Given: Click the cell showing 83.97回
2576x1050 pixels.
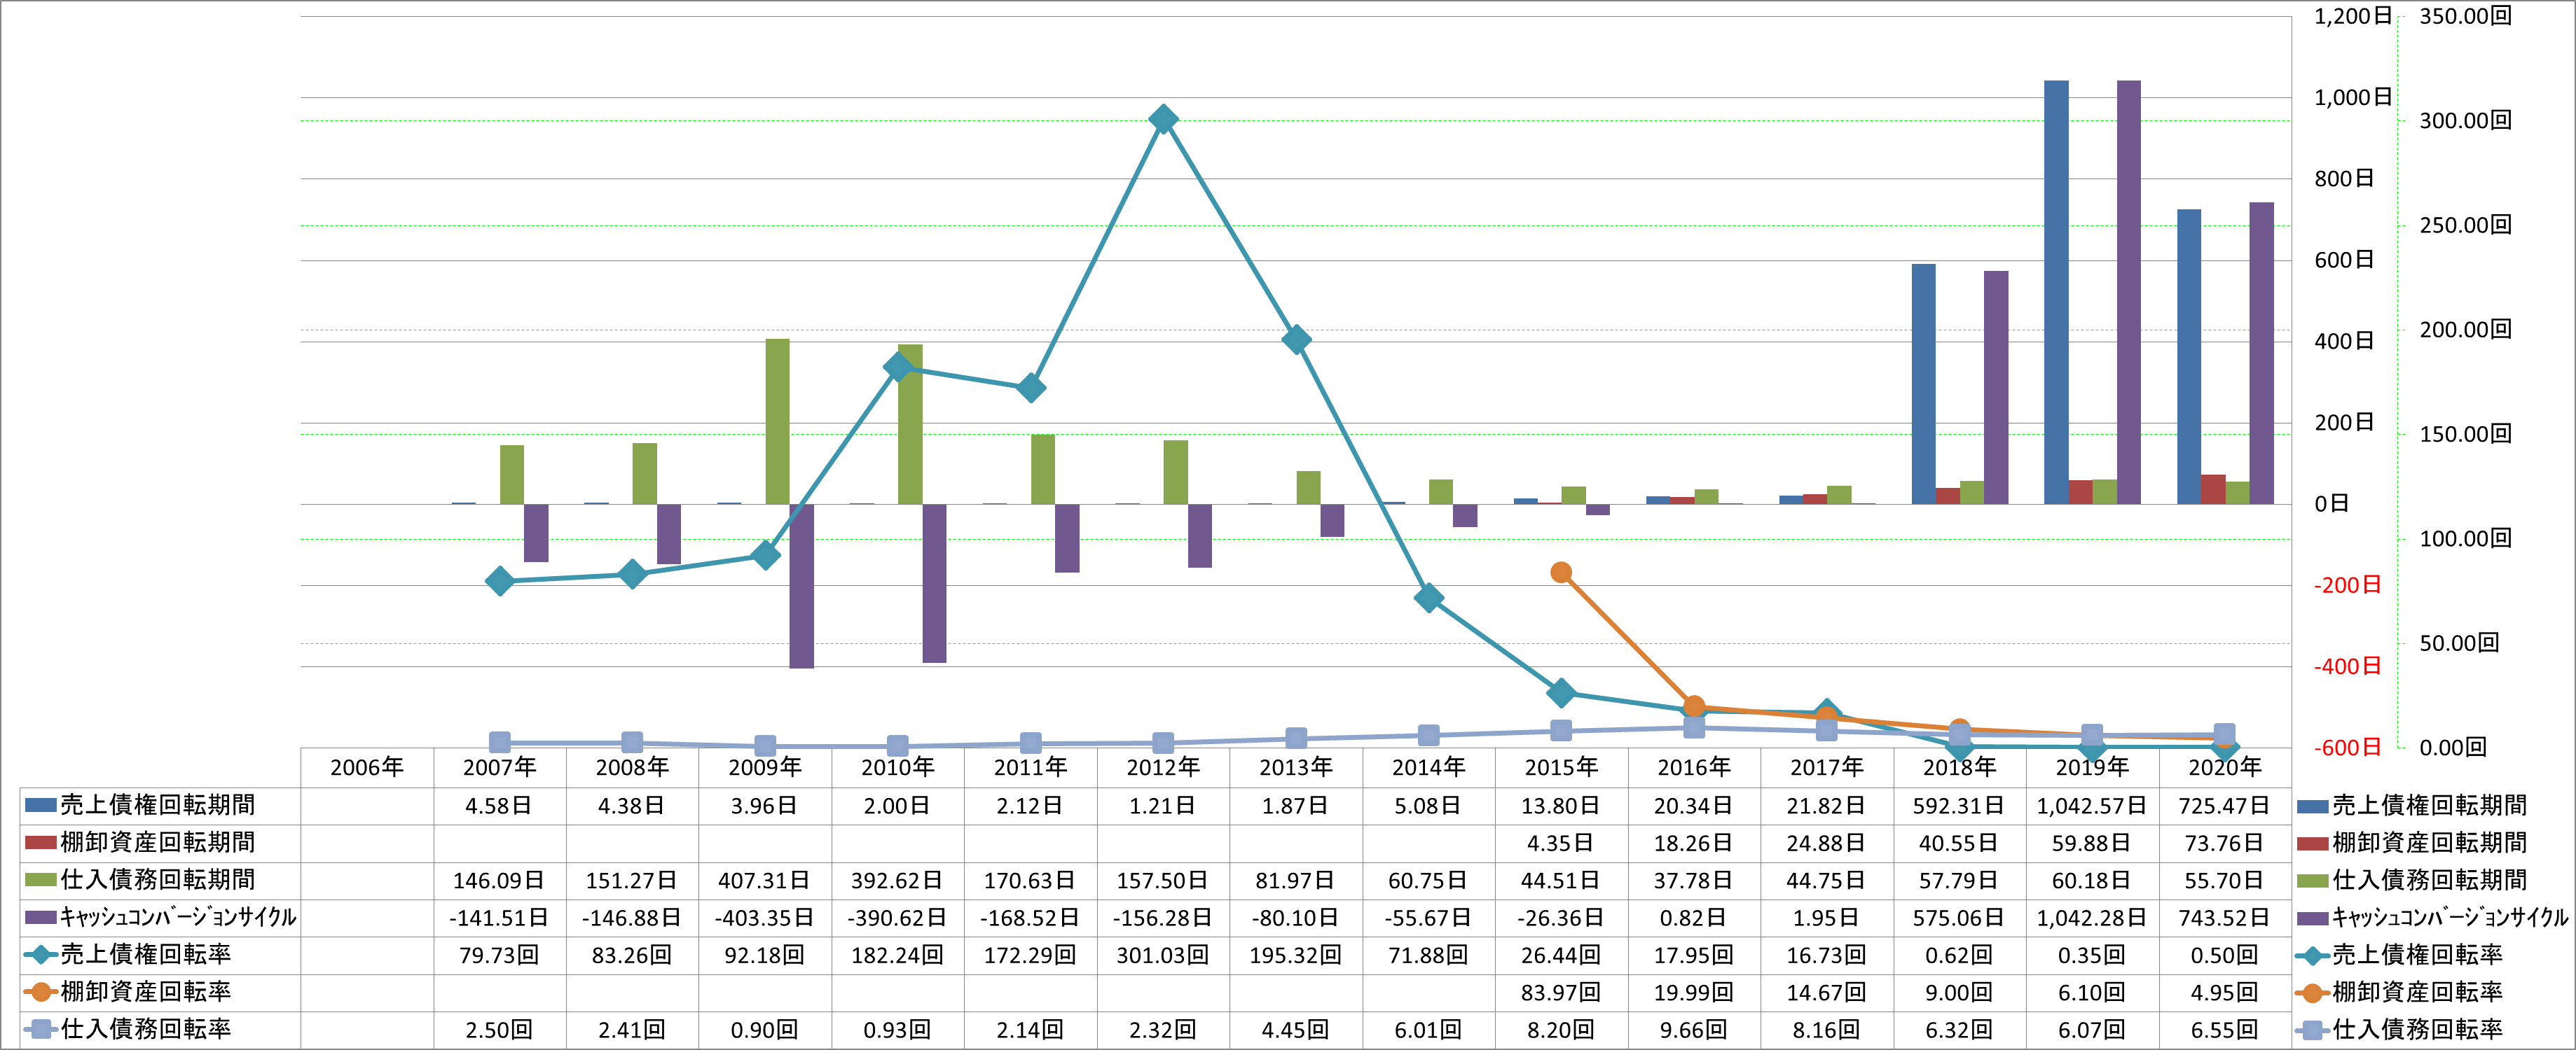Looking at the screenshot, I should (x=1561, y=992).
